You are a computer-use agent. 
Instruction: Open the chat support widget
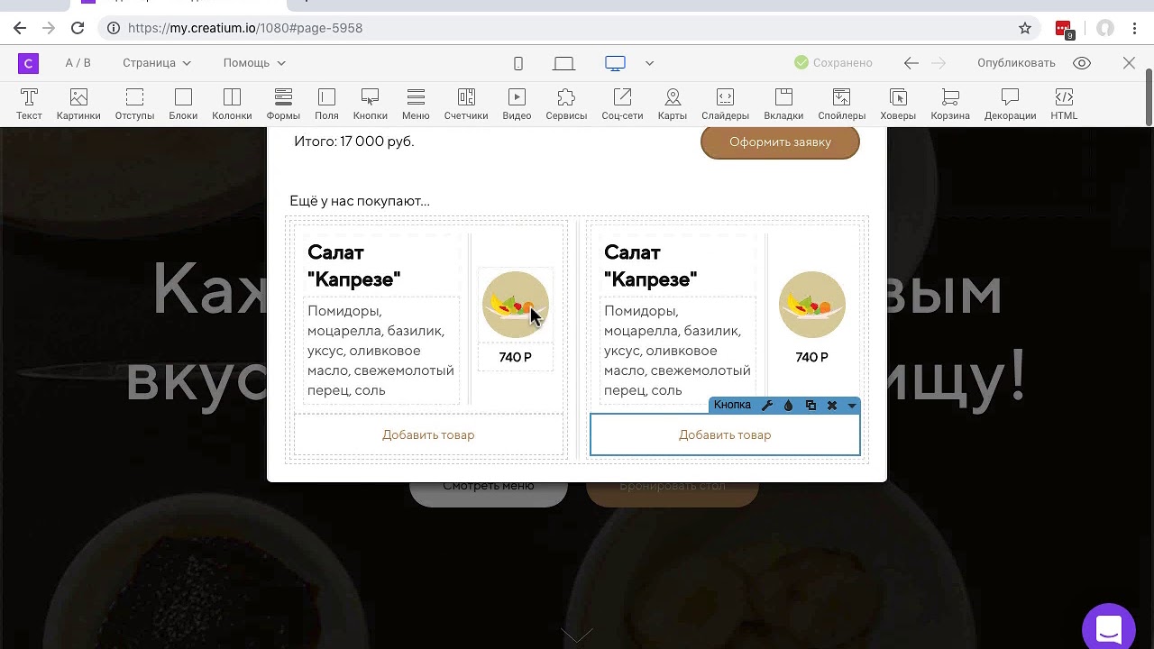1109,627
